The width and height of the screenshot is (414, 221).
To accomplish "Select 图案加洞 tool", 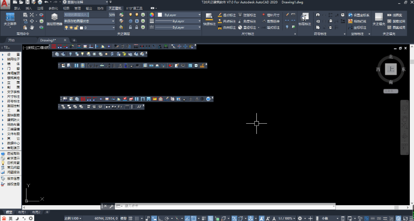I will click(396, 21).
